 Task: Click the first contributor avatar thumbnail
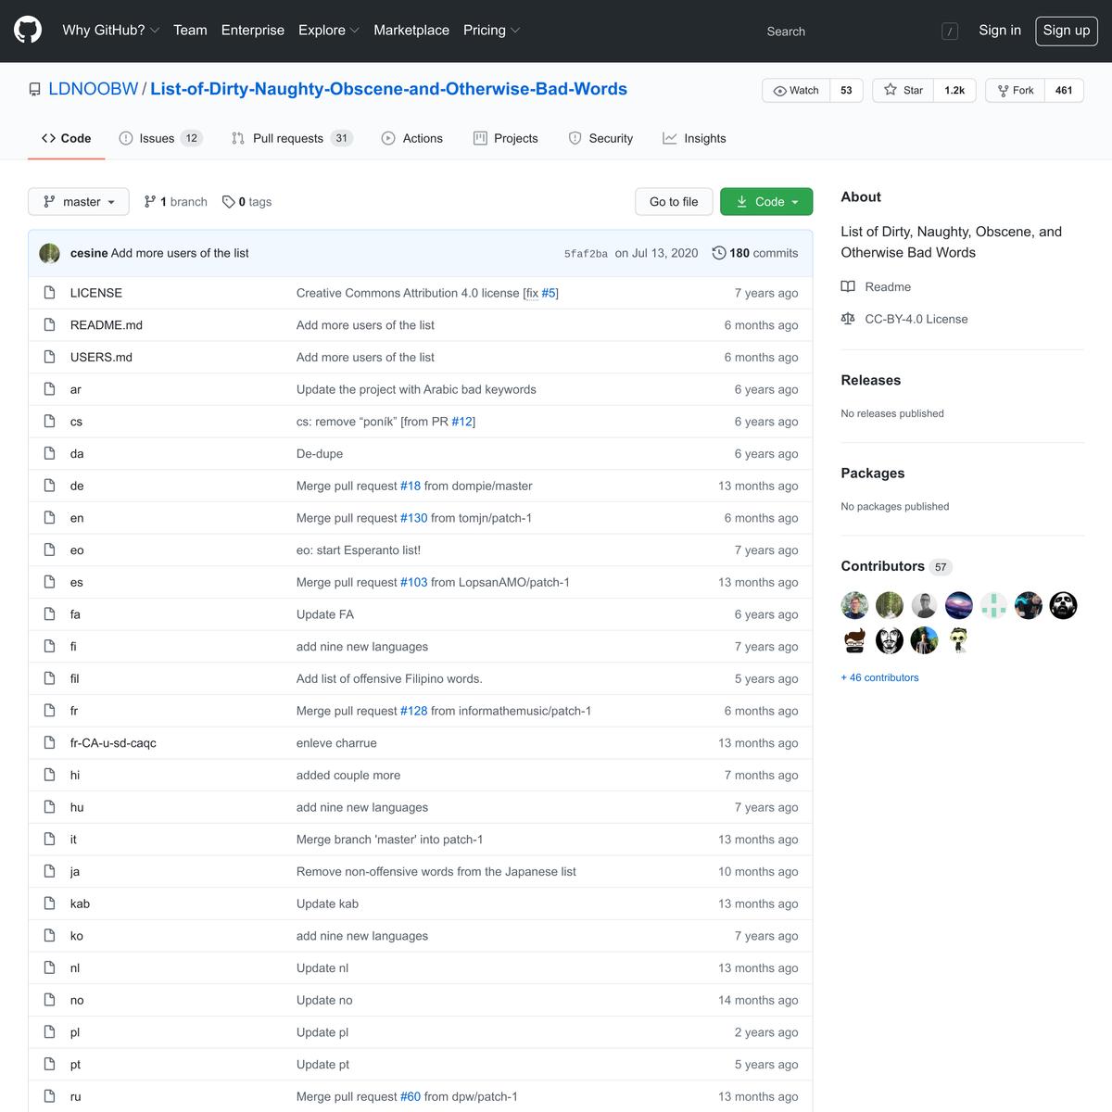tap(854, 606)
